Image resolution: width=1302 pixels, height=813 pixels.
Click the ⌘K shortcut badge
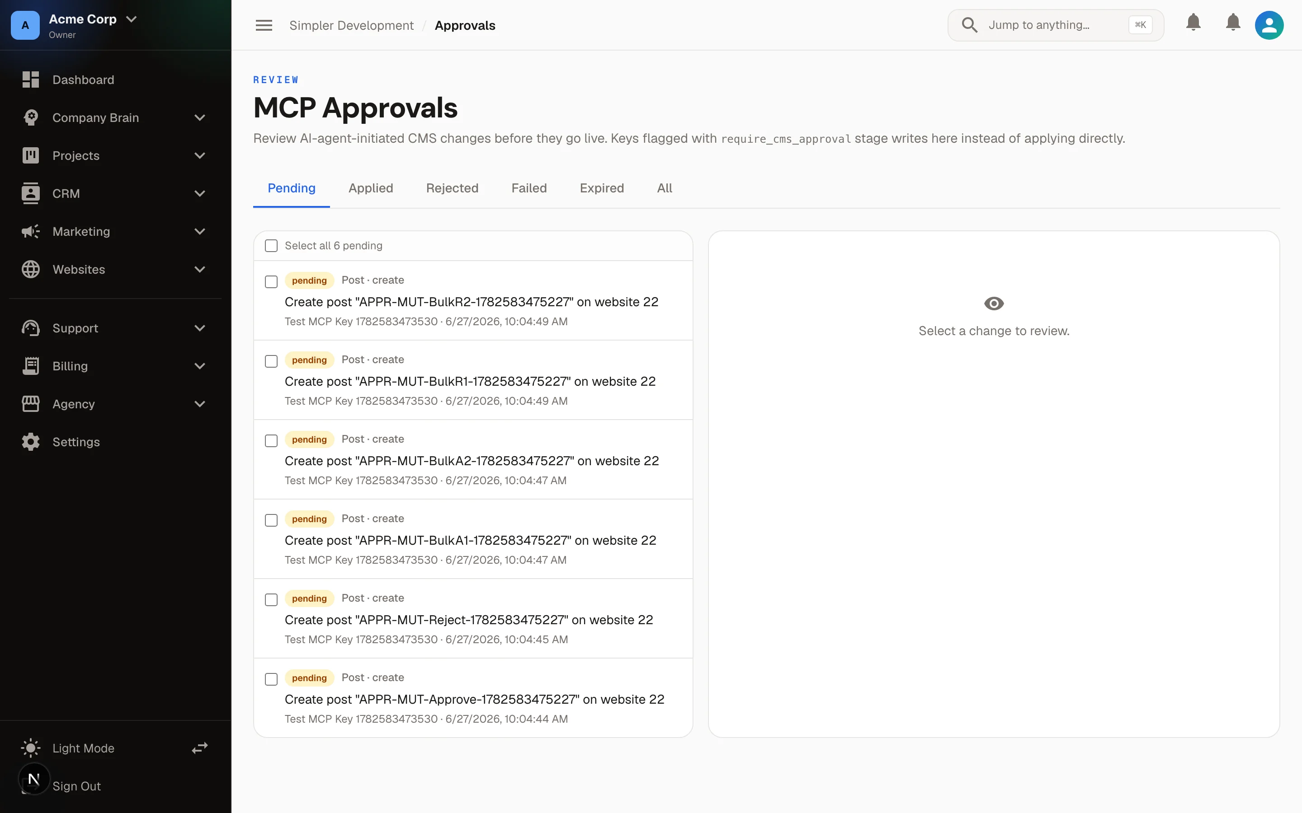pos(1140,25)
